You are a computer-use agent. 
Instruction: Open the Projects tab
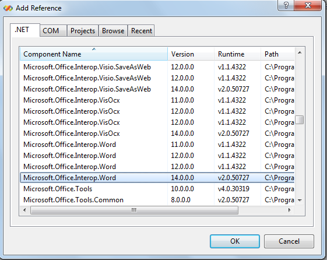(x=83, y=31)
